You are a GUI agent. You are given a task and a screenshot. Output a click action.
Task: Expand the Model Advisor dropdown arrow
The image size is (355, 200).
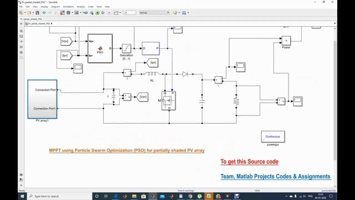click(x=179, y=13)
